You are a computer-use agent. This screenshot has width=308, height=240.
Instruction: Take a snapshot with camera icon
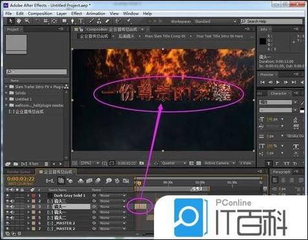142,163
